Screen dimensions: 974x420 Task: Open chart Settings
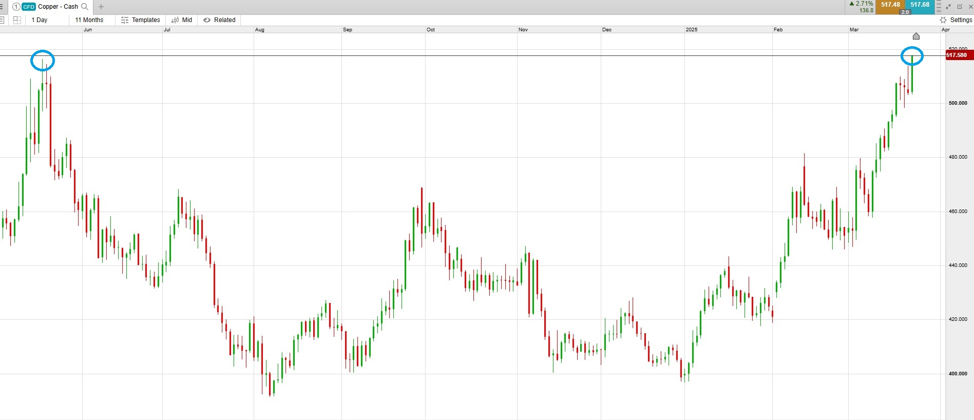pos(956,20)
